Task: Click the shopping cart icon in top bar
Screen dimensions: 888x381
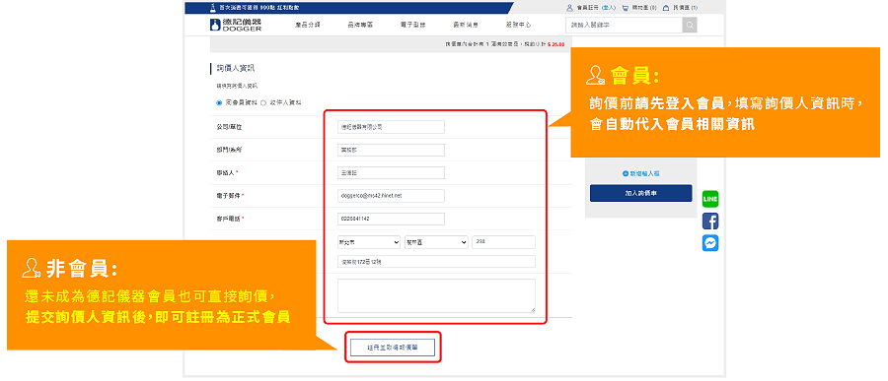Action: point(625,8)
